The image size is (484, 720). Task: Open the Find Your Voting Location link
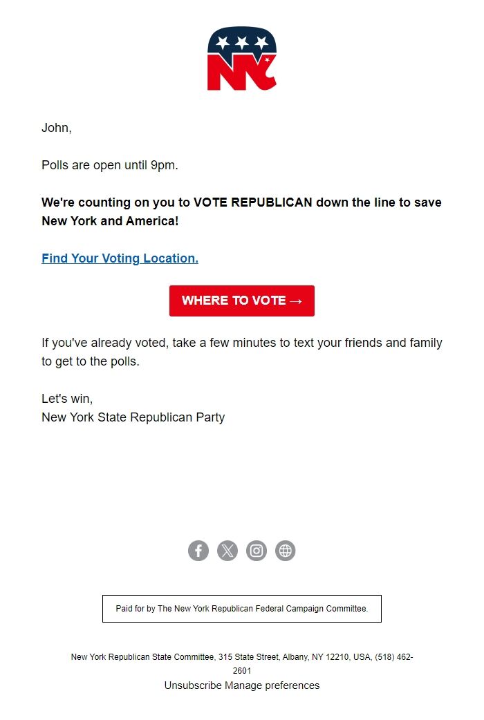coord(119,258)
